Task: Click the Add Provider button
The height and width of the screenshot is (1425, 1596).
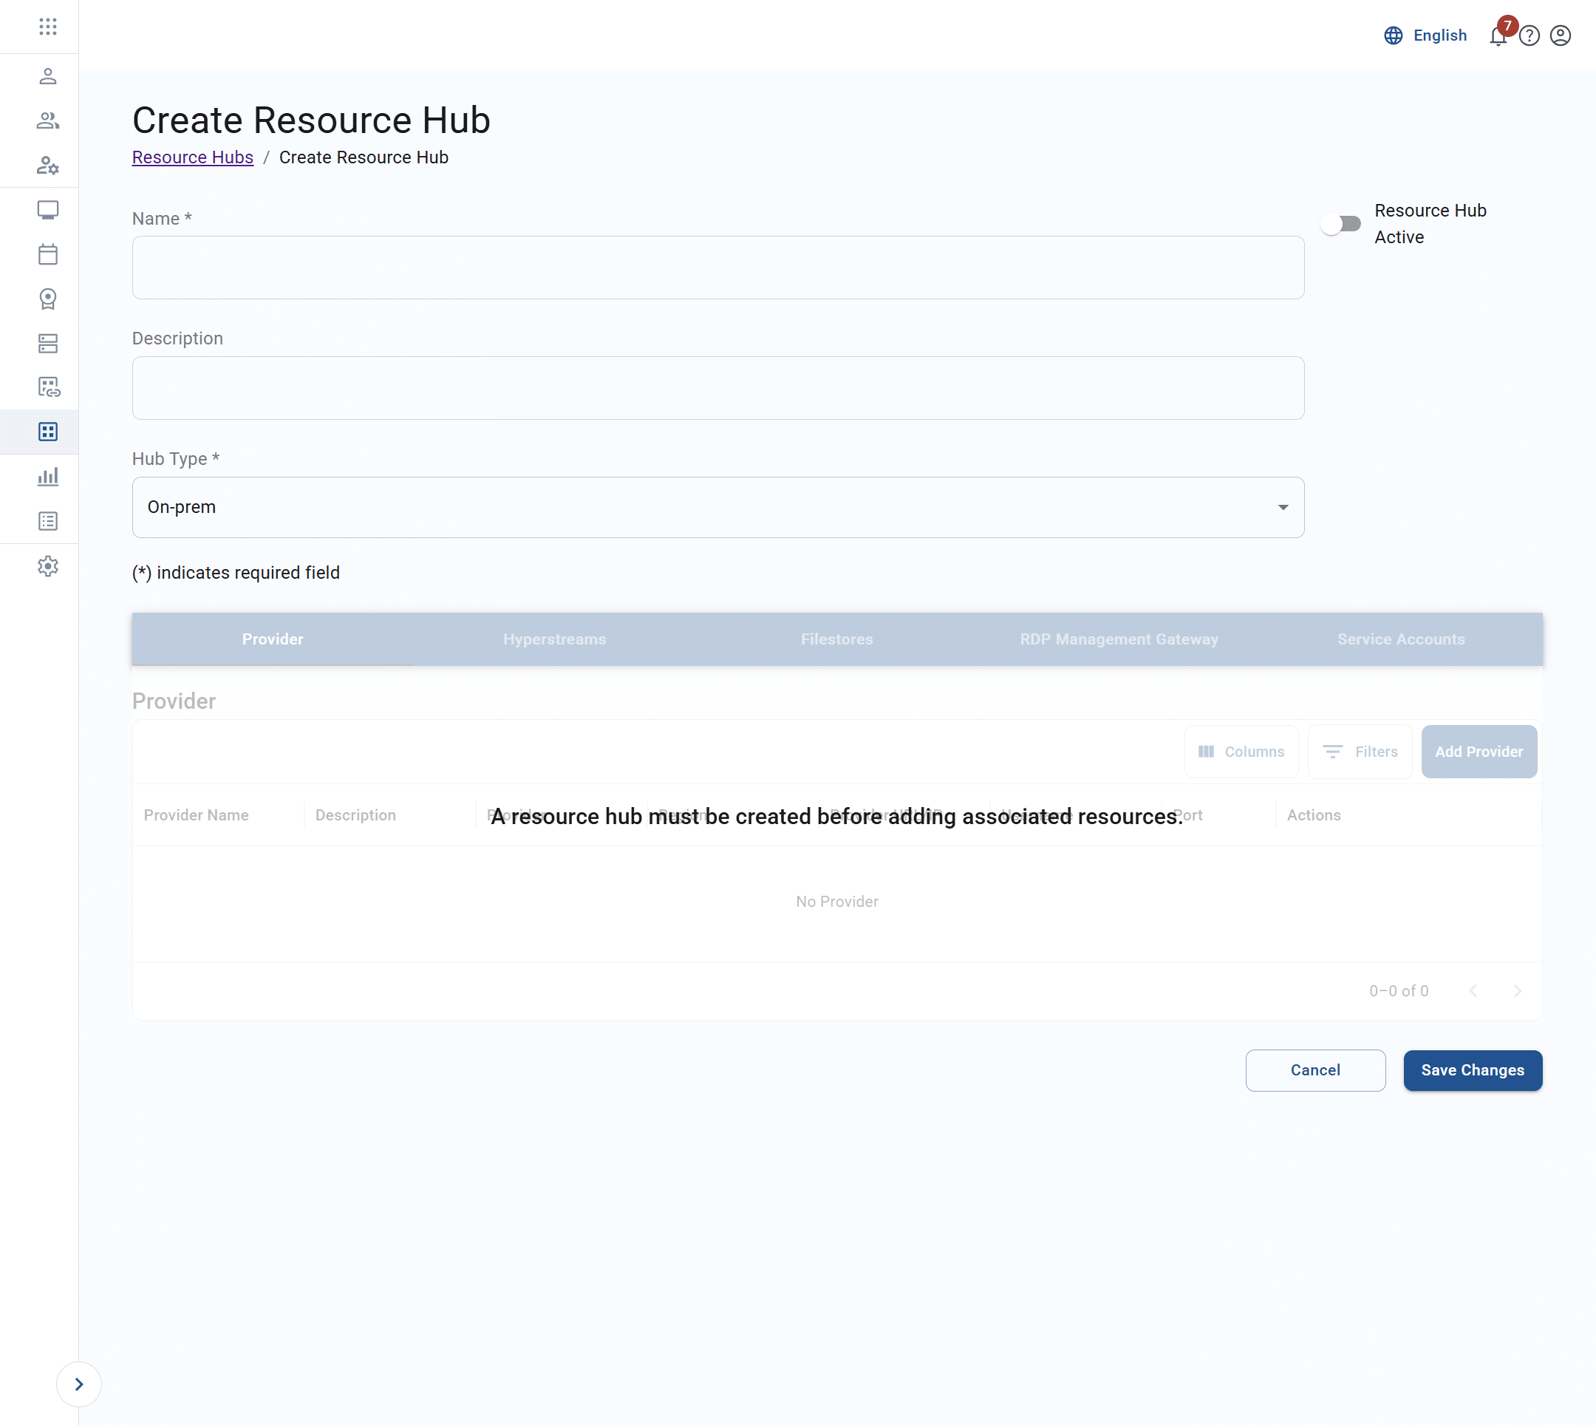Action: pyautogui.click(x=1479, y=751)
